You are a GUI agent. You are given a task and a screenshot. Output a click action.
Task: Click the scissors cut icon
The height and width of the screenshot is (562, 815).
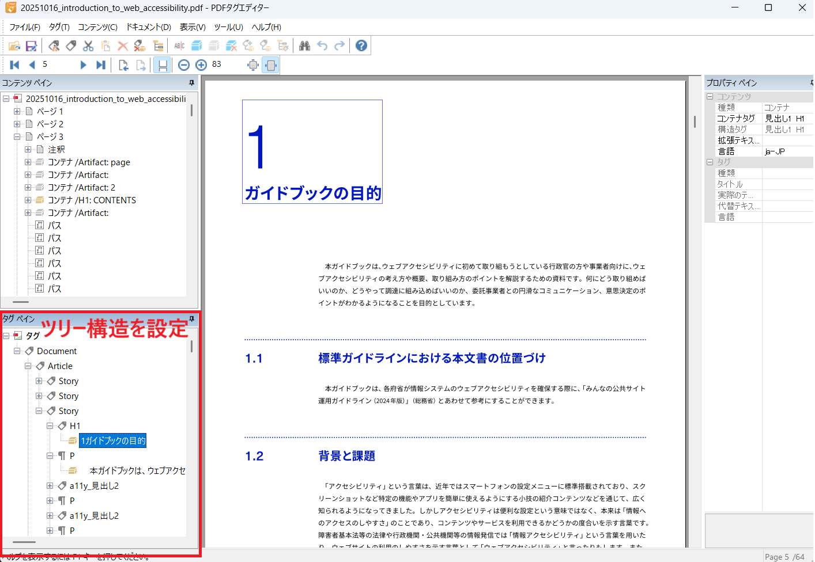88,46
